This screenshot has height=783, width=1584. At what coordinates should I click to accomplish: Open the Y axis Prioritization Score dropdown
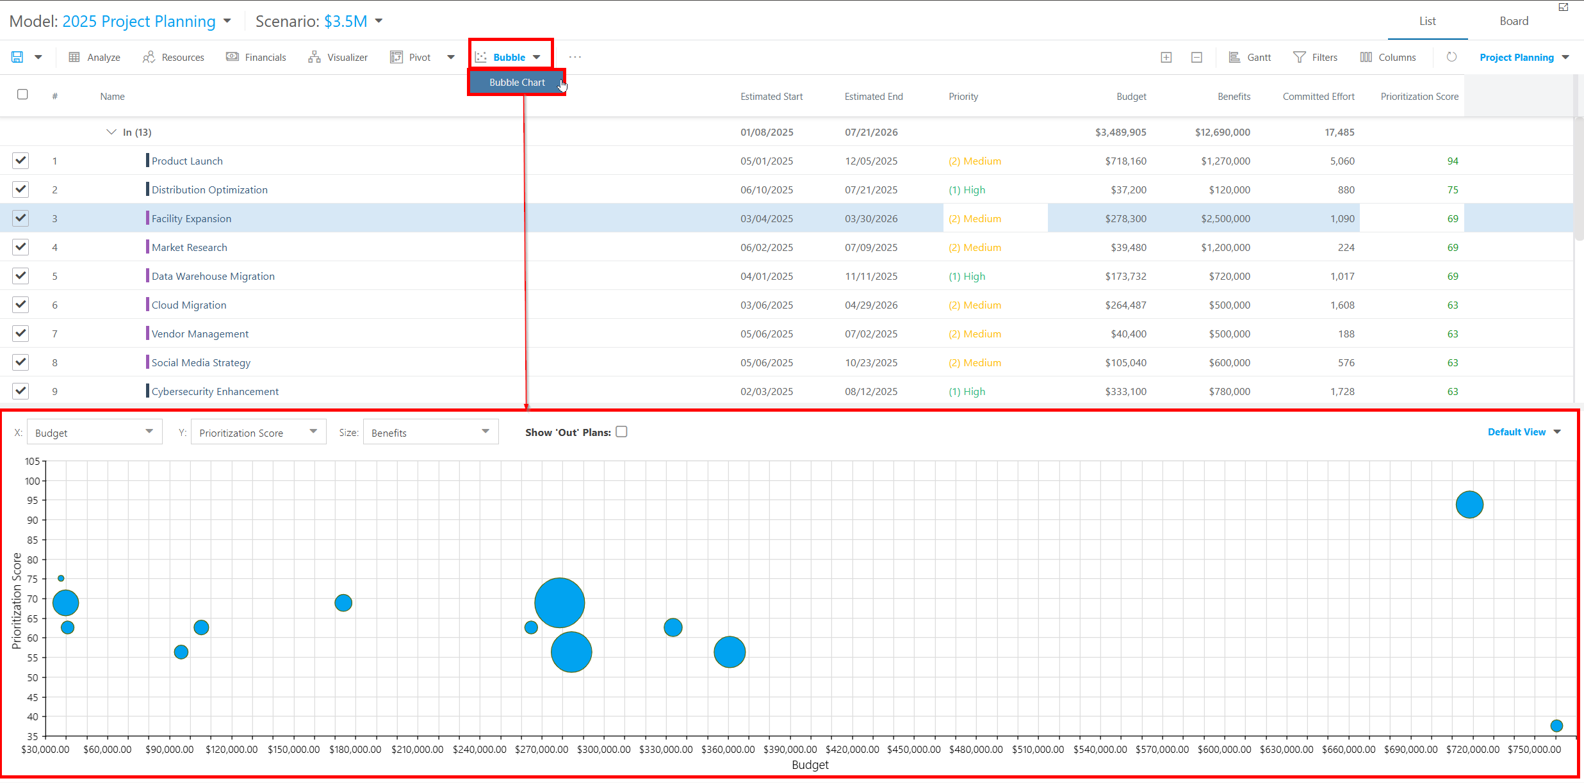pos(258,432)
